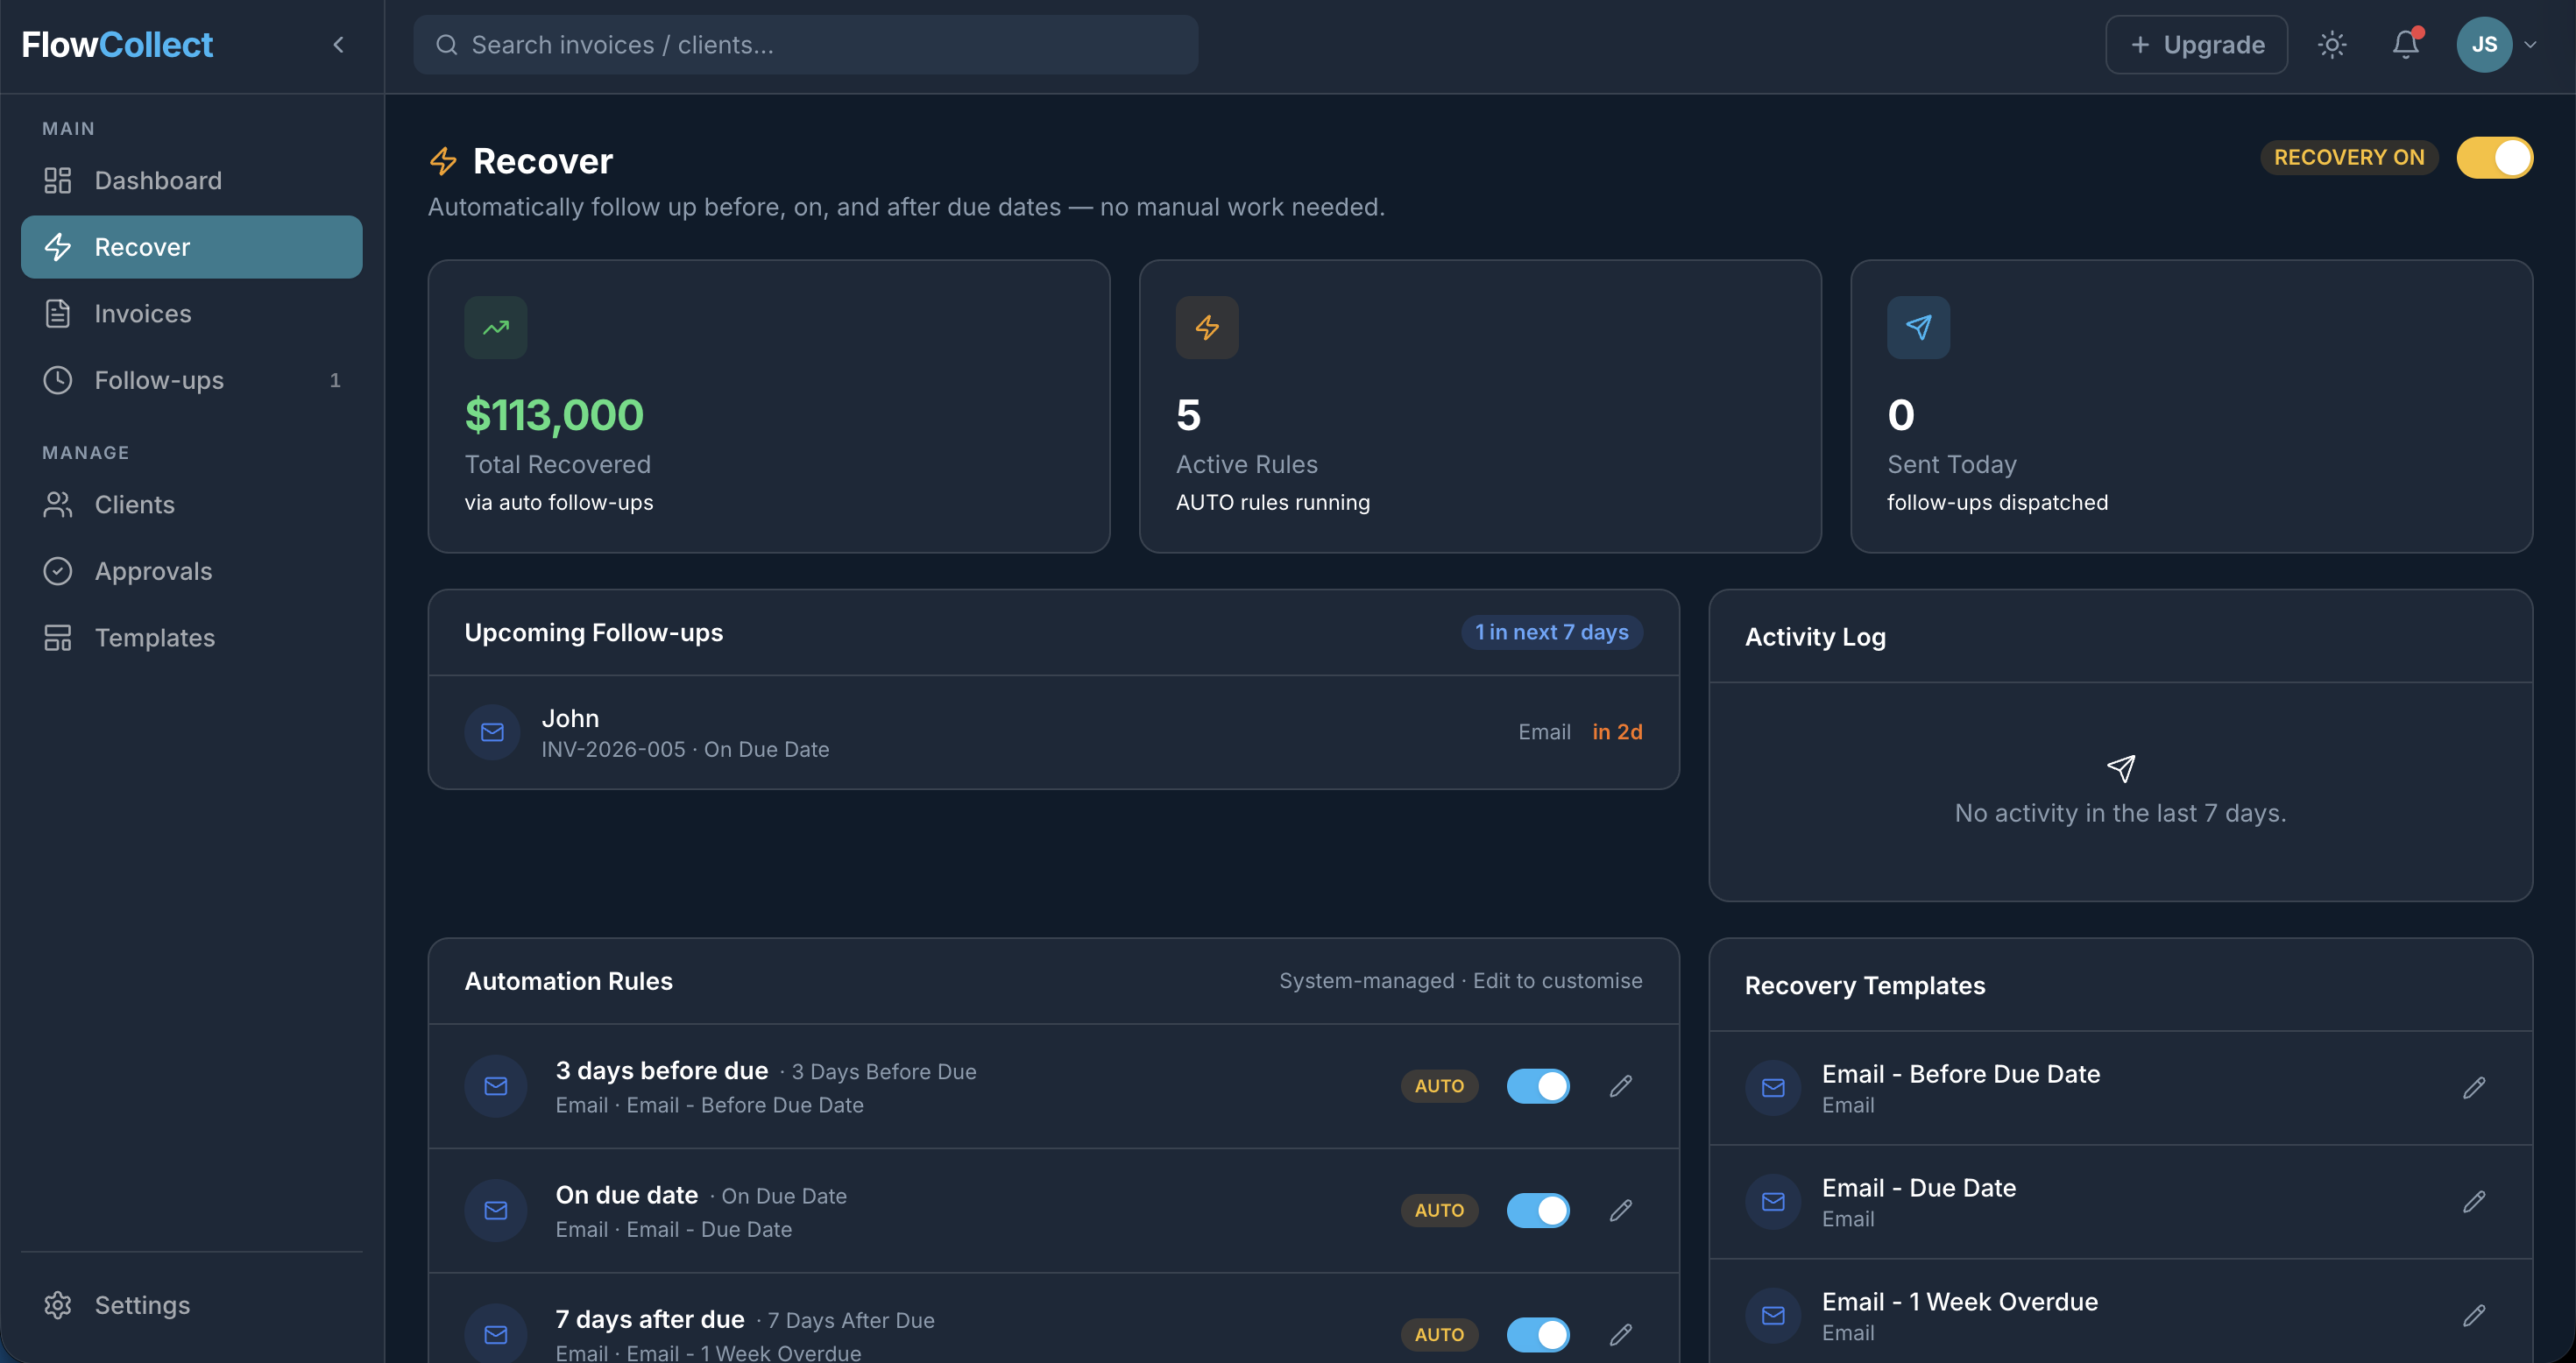
Task: Expand the account dropdown arrow
Action: tap(2531, 45)
